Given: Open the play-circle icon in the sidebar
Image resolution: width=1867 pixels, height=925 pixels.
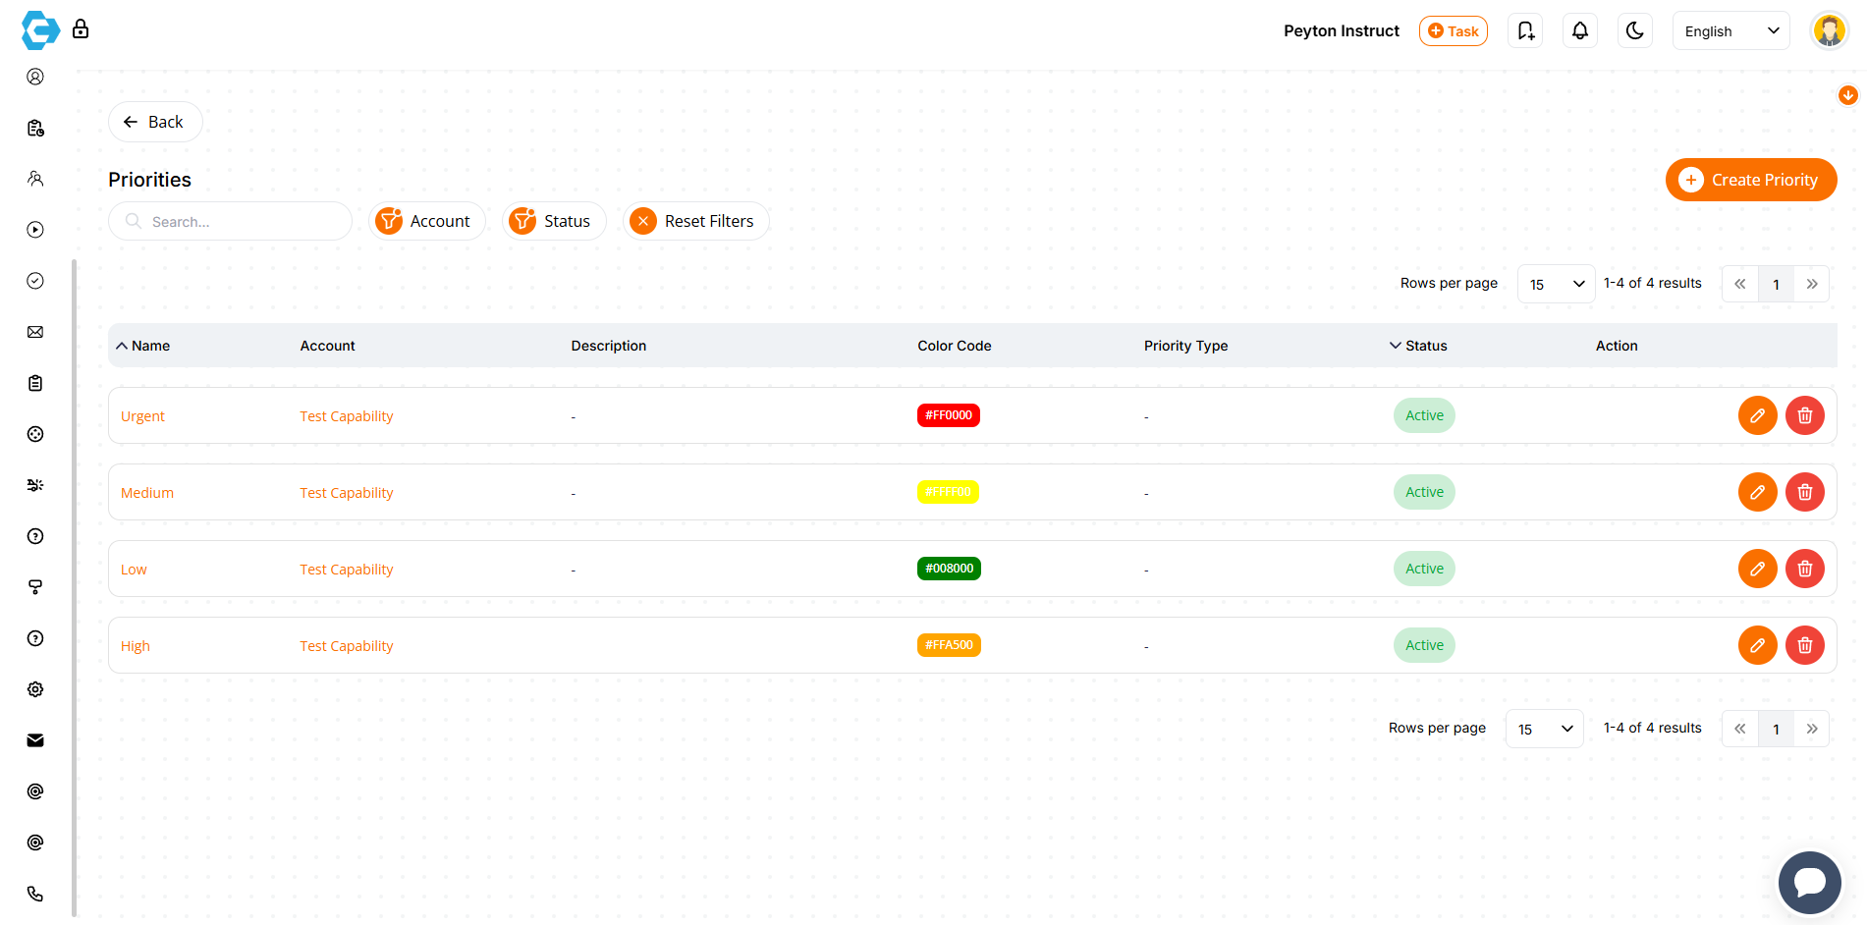Looking at the screenshot, I should (35, 229).
